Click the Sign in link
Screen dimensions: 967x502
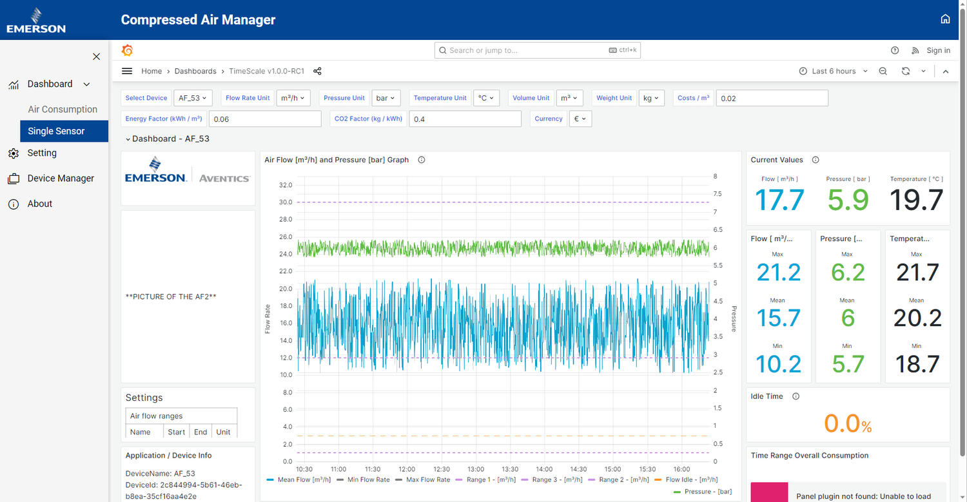(x=938, y=50)
